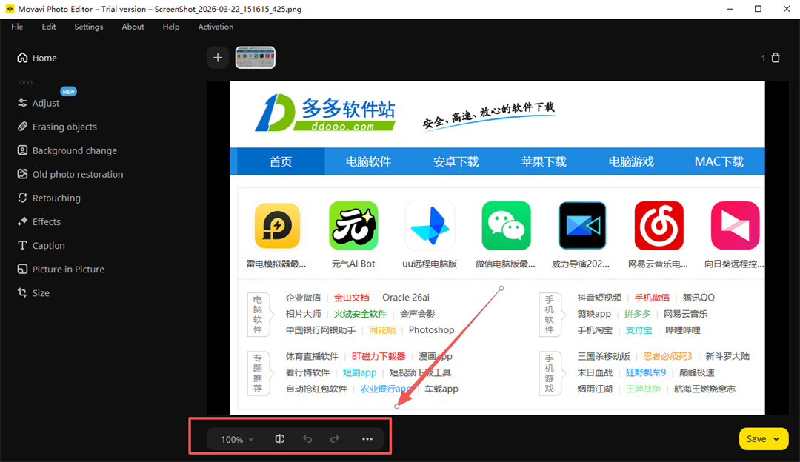This screenshot has width=800, height=462.
Task: Click the 忍者必须死3 link
Action: [667, 356]
